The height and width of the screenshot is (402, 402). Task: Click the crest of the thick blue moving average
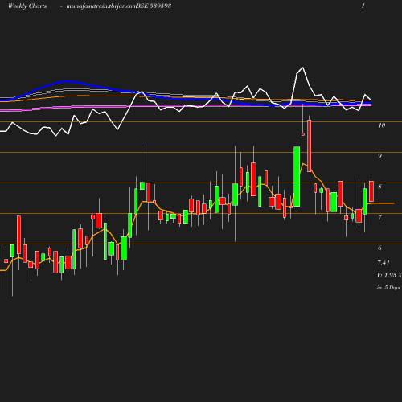pos(67,81)
